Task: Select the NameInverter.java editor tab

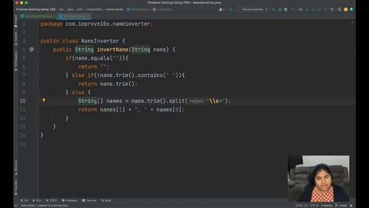Action: 74,16
